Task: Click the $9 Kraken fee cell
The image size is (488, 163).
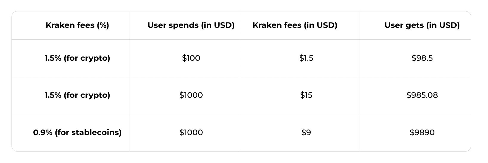Action: [x=306, y=132]
